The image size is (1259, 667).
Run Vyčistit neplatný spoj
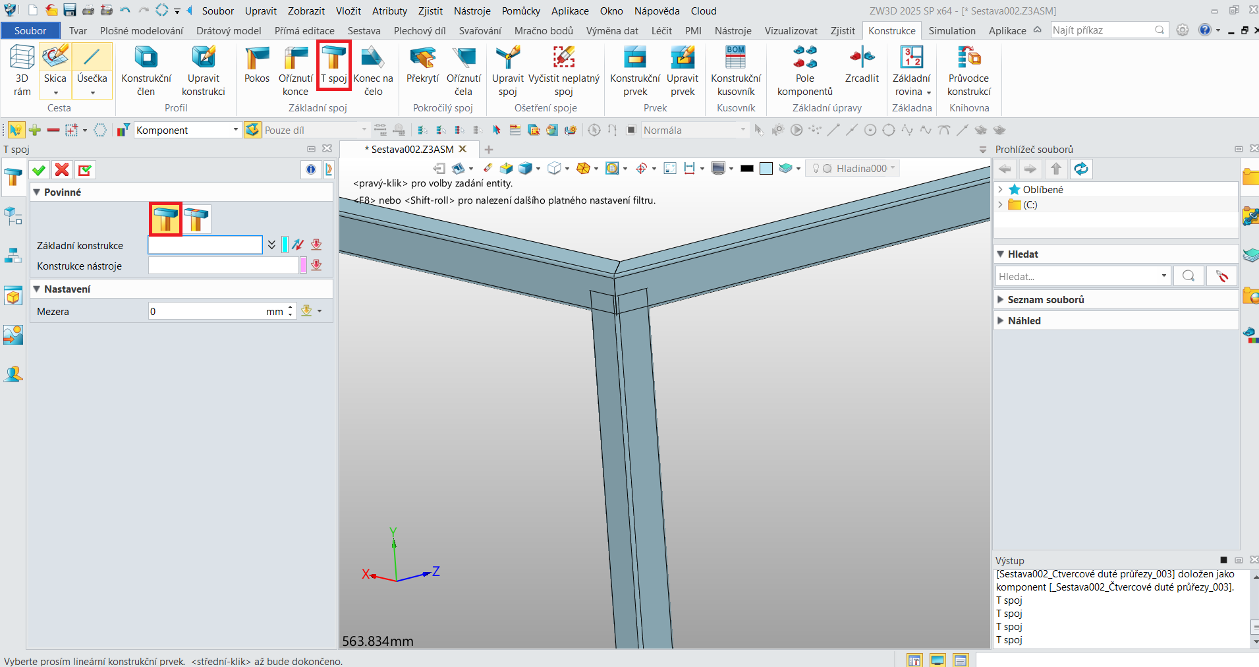point(564,70)
